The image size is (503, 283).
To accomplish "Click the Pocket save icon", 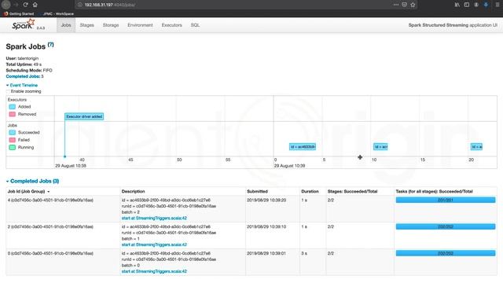I will (405, 5).
